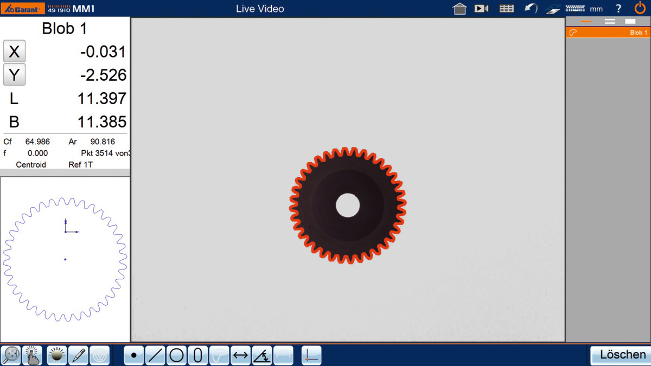
Task: Switch feature list to single-line view
Action: (x=586, y=22)
